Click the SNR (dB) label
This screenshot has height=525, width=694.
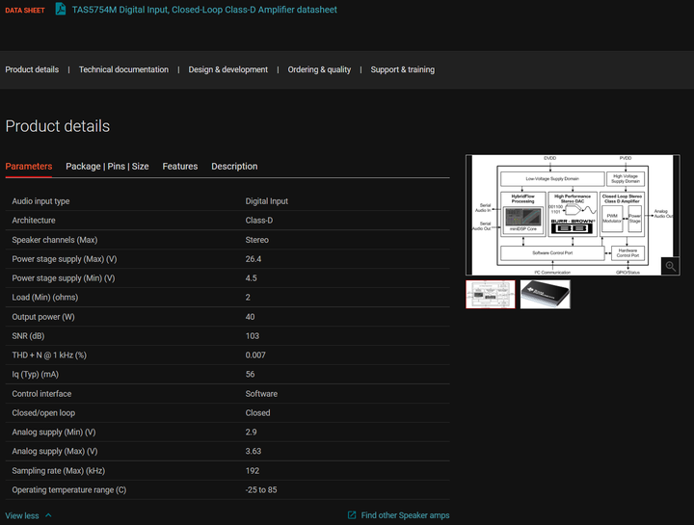click(x=28, y=336)
